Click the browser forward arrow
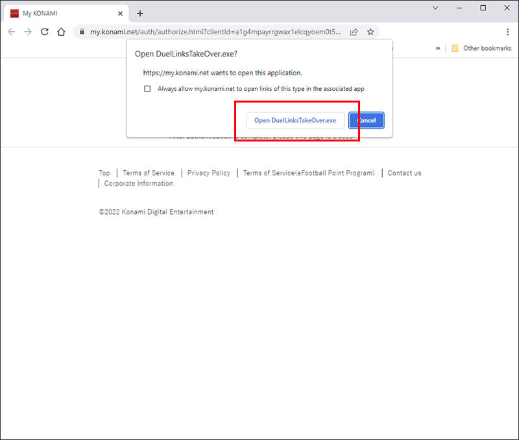The height and width of the screenshot is (440, 519). (x=28, y=32)
